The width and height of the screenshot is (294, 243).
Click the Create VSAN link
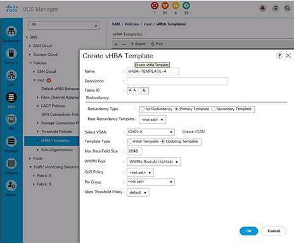pyautogui.click(x=193, y=132)
